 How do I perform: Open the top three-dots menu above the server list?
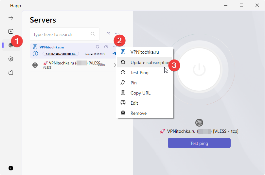pyautogui.click(x=117, y=34)
